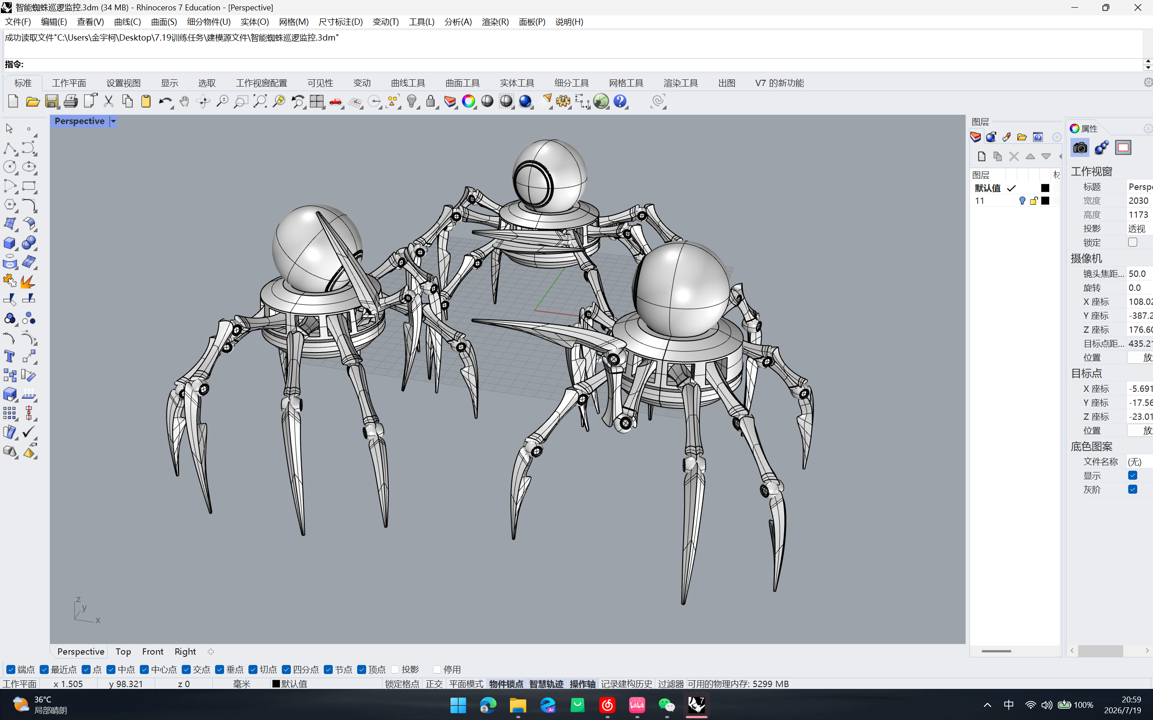Open the 投影 projection dropdown

(x=1139, y=229)
